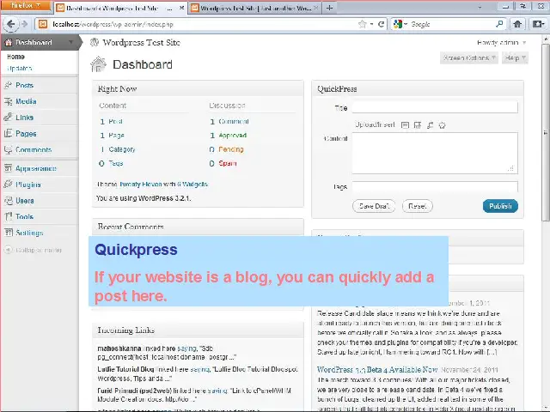Expand the Dashboard menu arrow
The image size is (550, 412).
[70, 42]
